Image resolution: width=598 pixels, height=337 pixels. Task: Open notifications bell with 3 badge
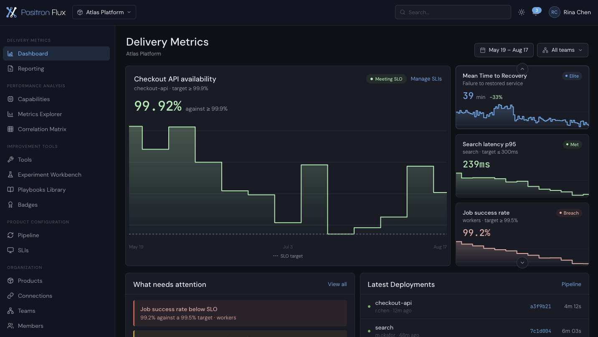535,12
